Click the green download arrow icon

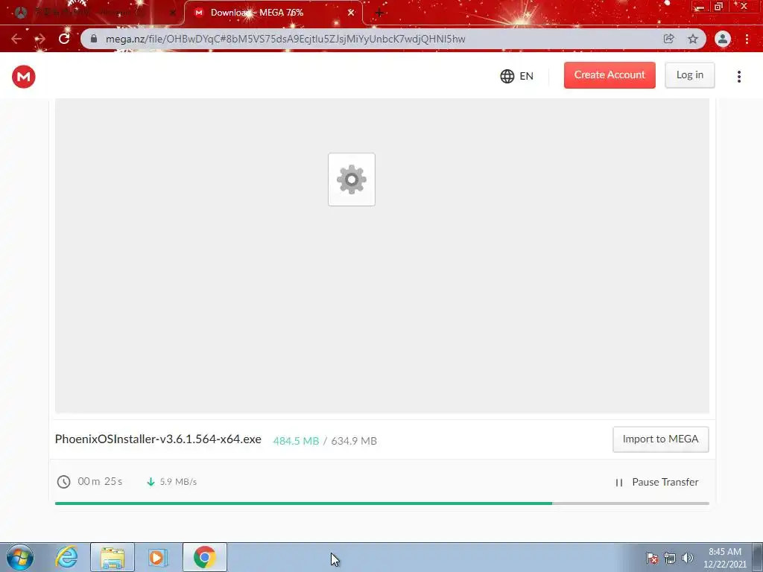(151, 482)
